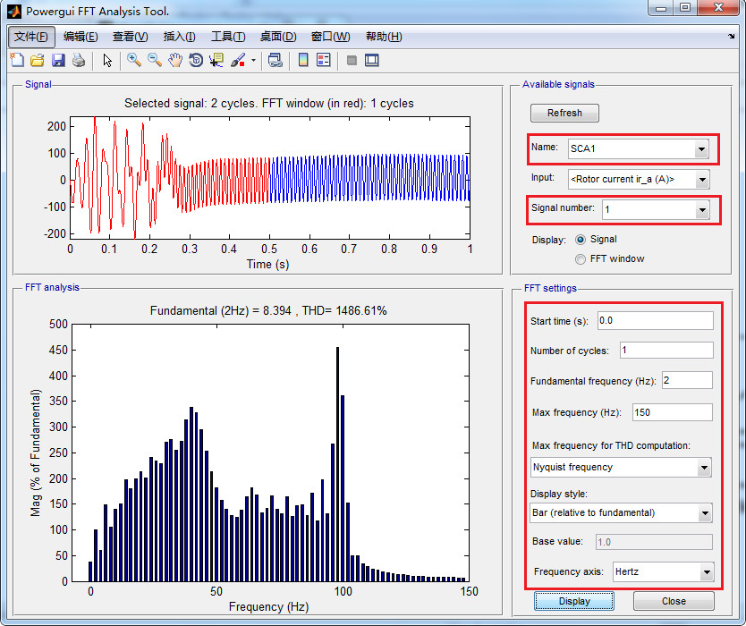Select the Zoom In magnifier tool

[x=134, y=61]
